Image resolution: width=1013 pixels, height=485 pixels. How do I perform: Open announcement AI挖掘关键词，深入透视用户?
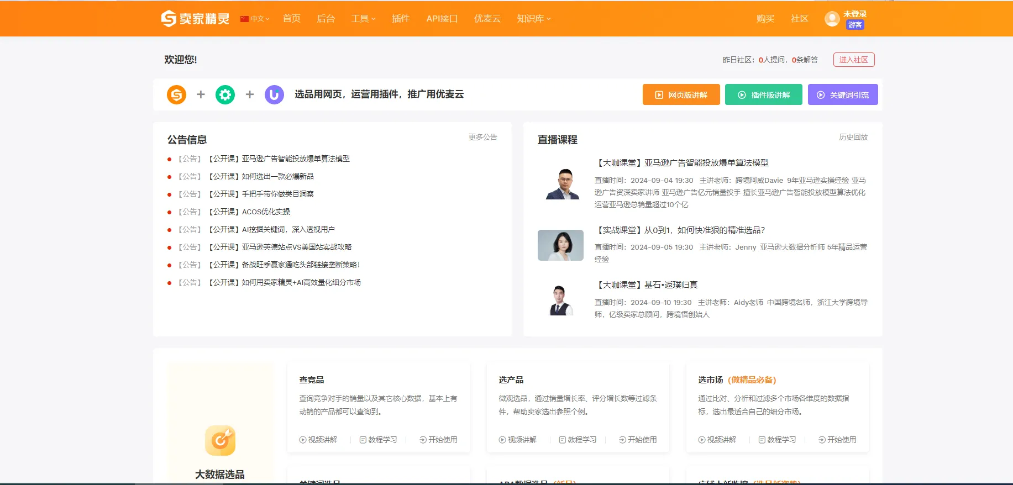click(271, 229)
